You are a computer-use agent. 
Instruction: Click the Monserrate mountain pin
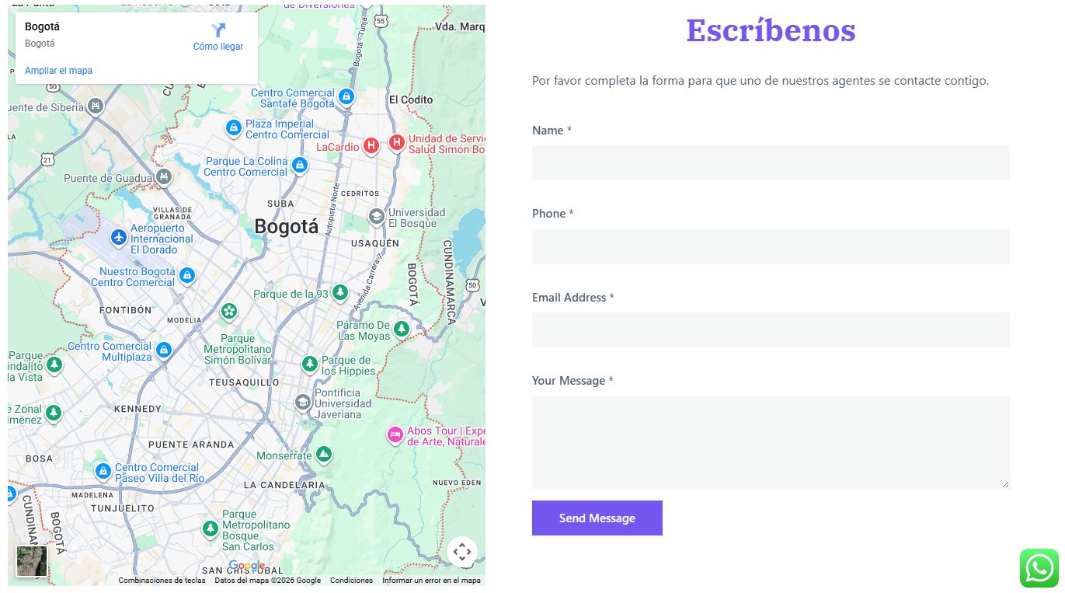pyautogui.click(x=324, y=454)
